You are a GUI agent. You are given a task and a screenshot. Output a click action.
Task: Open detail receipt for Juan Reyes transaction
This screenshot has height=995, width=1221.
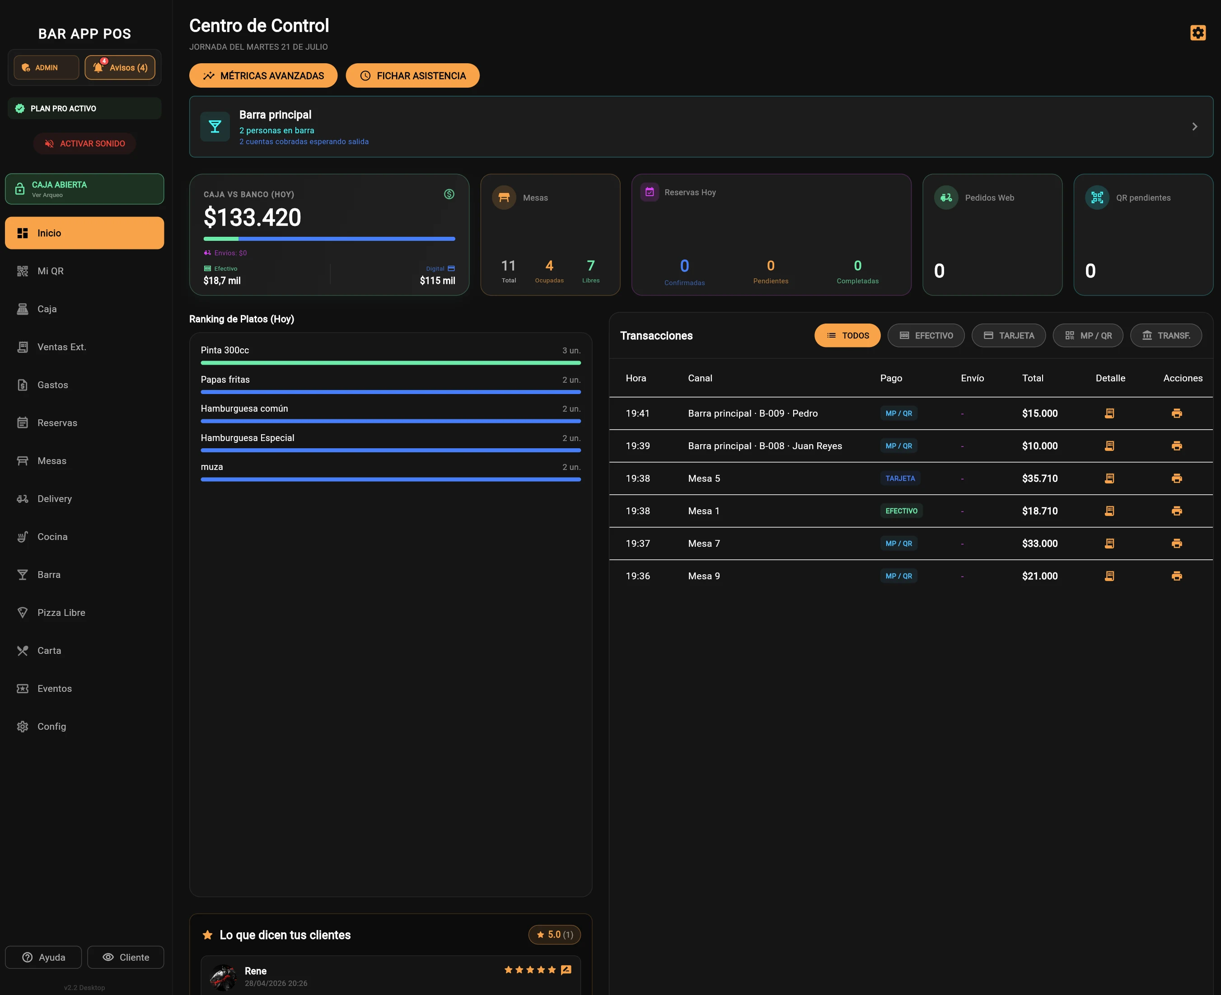(x=1109, y=446)
